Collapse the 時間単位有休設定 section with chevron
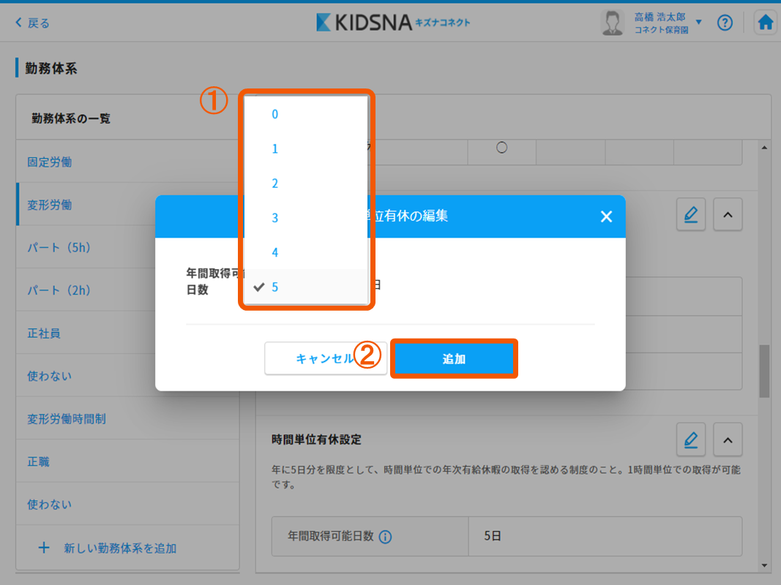Screen dimensions: 781x585 pyautogui.click(x=727, y=439)
